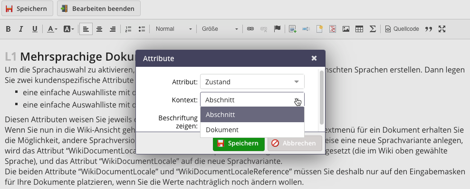Center align the text

[x=99, y=29]
